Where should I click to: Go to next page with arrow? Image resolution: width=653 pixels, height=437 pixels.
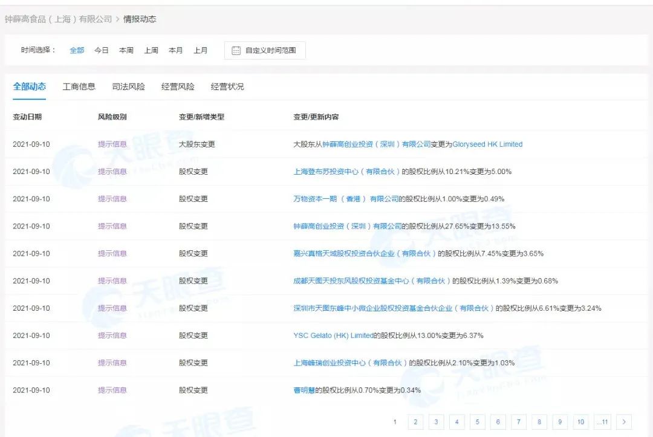(624, 422)
